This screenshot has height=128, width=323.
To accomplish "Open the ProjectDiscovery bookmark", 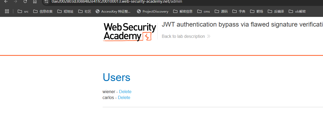I will point(153,11).
